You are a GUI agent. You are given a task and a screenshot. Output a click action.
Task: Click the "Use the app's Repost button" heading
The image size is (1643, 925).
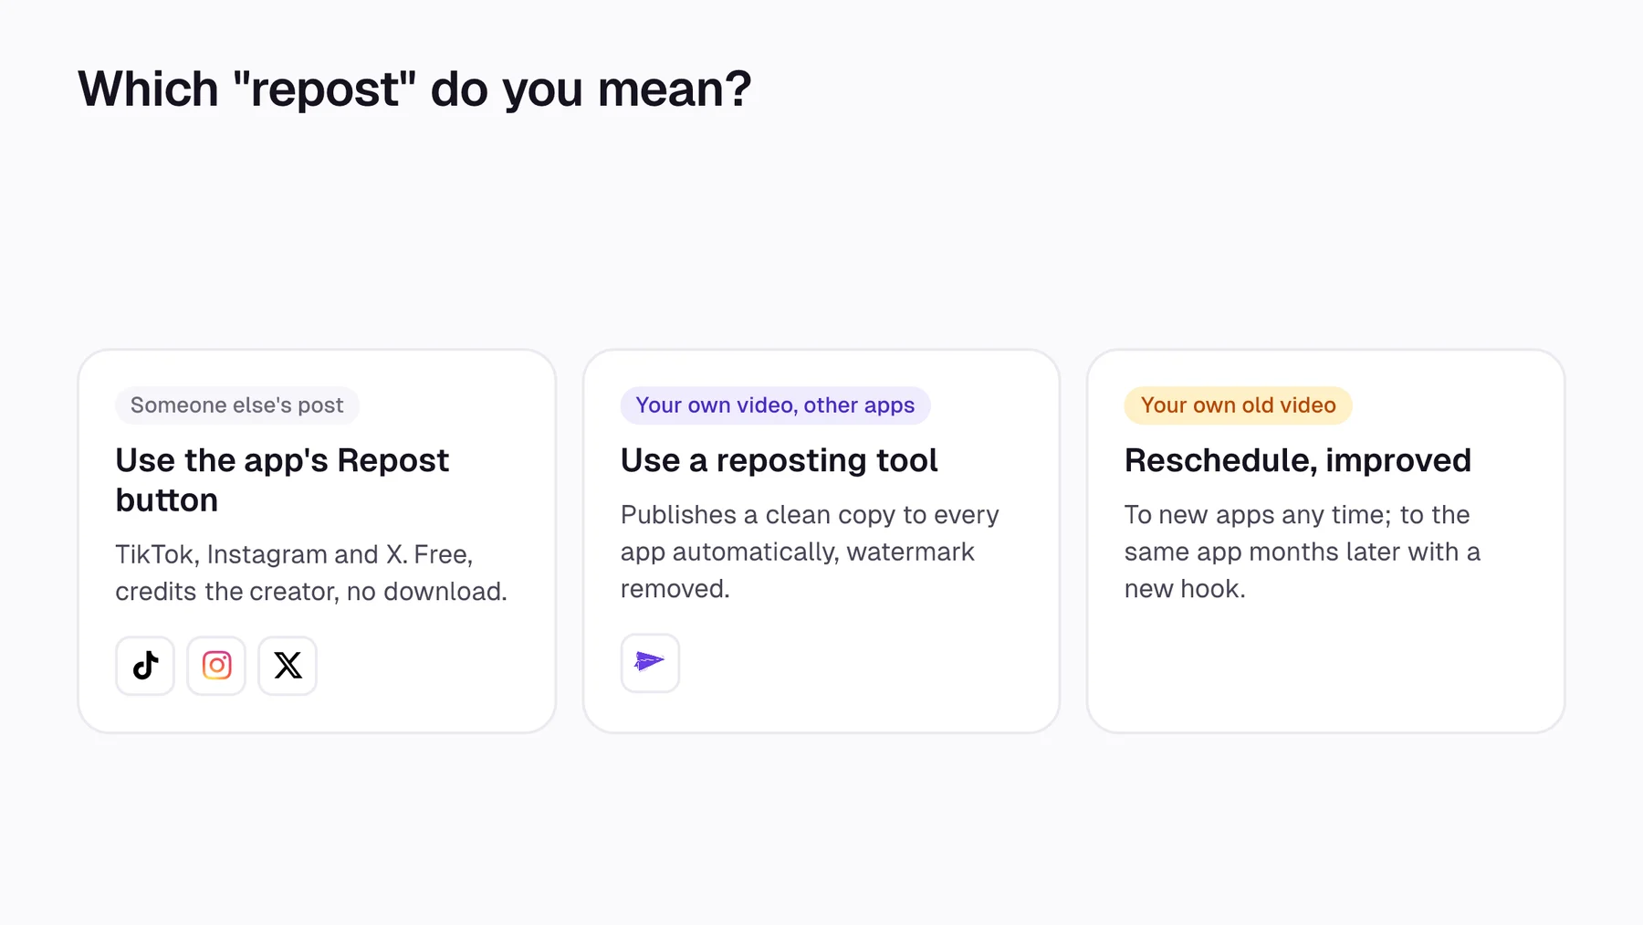282,480
